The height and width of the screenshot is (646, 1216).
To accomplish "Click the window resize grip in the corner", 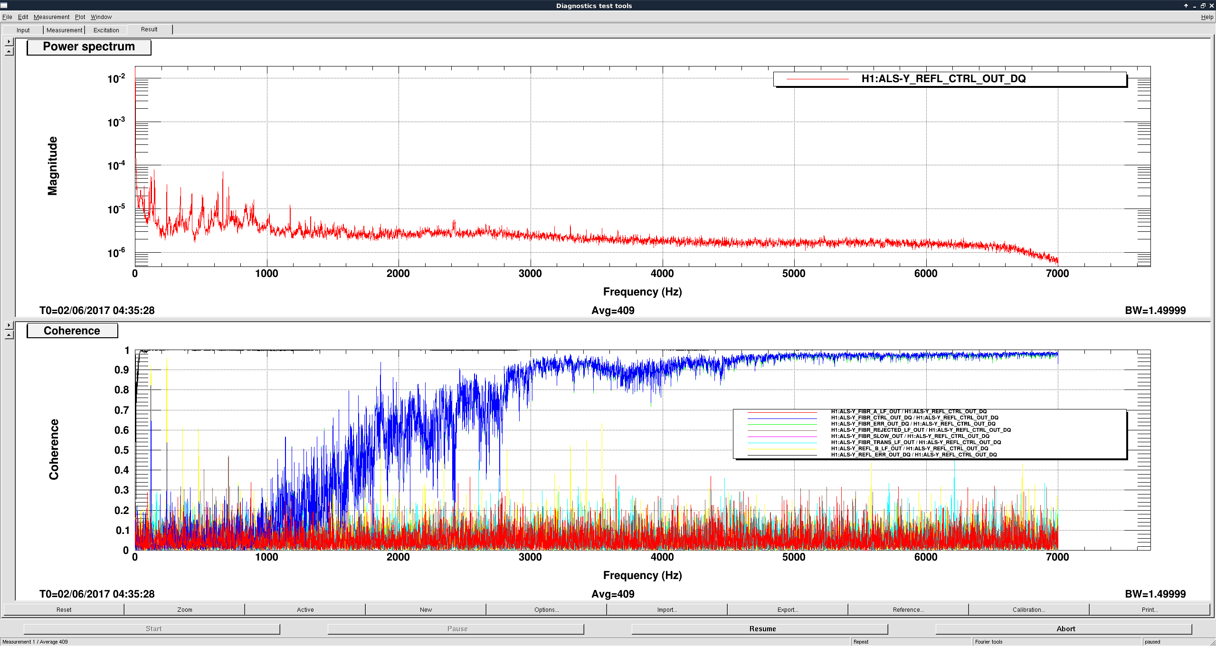I will coord(1212,642).
